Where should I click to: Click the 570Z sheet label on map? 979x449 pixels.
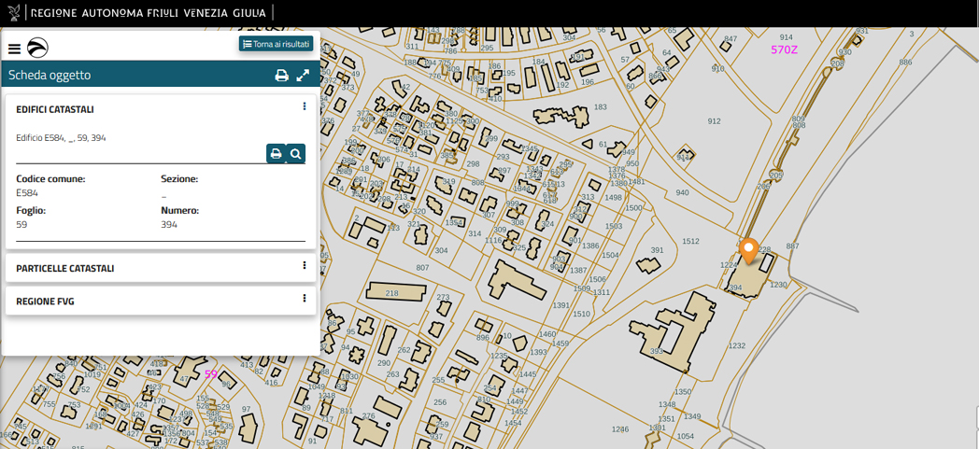point(784,49)
